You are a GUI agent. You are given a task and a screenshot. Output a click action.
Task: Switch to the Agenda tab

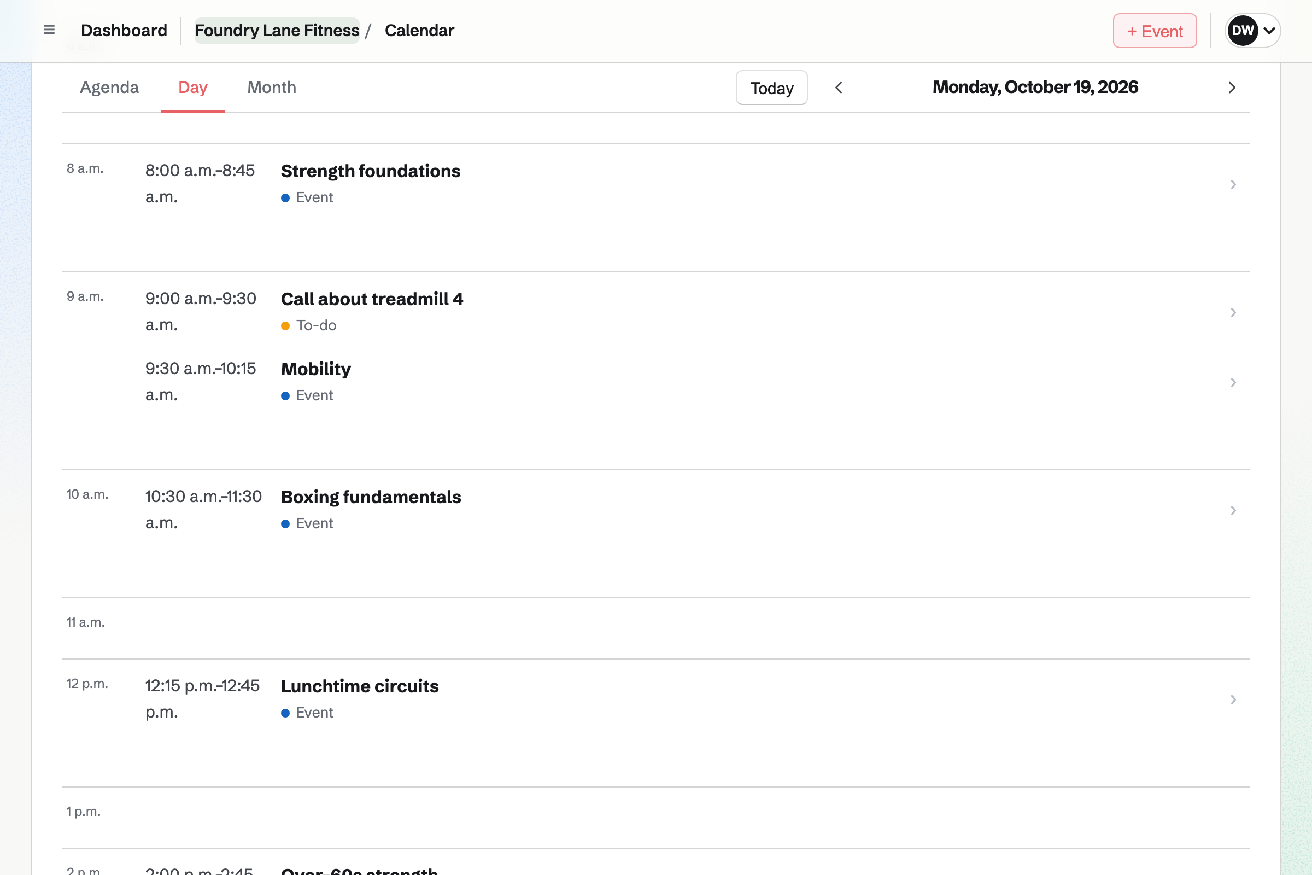(x=109, y=87)
